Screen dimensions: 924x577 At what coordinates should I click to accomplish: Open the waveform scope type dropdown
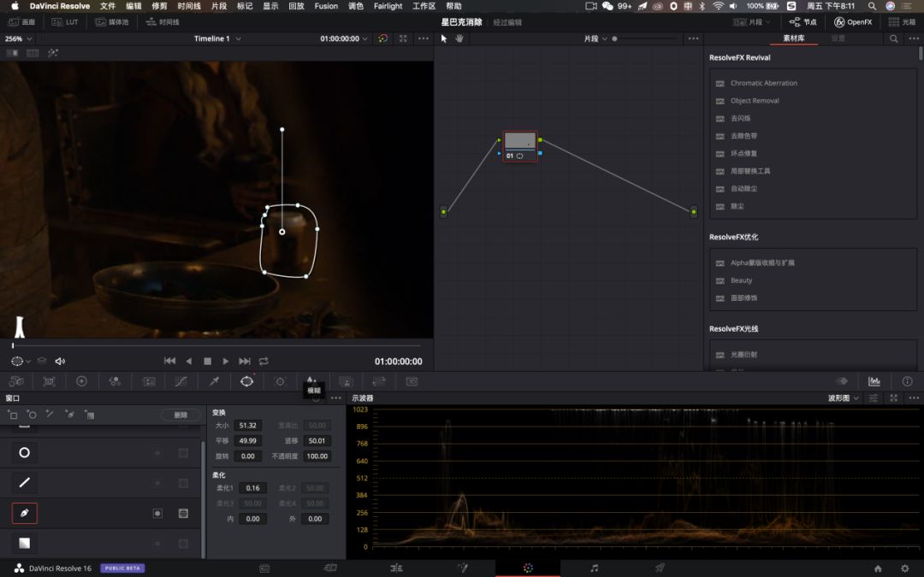[844, 398]
